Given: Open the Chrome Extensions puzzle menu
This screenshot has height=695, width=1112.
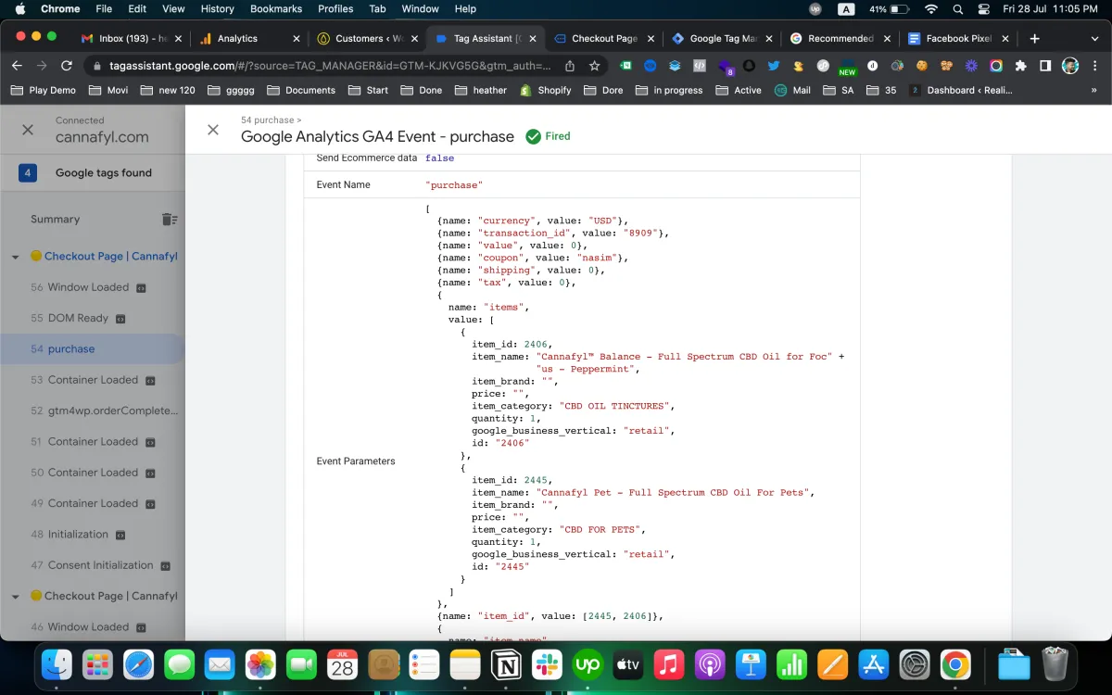Looking at the screenshot, I should point(1021,66).
